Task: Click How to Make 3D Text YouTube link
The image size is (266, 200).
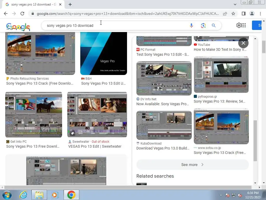Action: click(x=220, y=49)
